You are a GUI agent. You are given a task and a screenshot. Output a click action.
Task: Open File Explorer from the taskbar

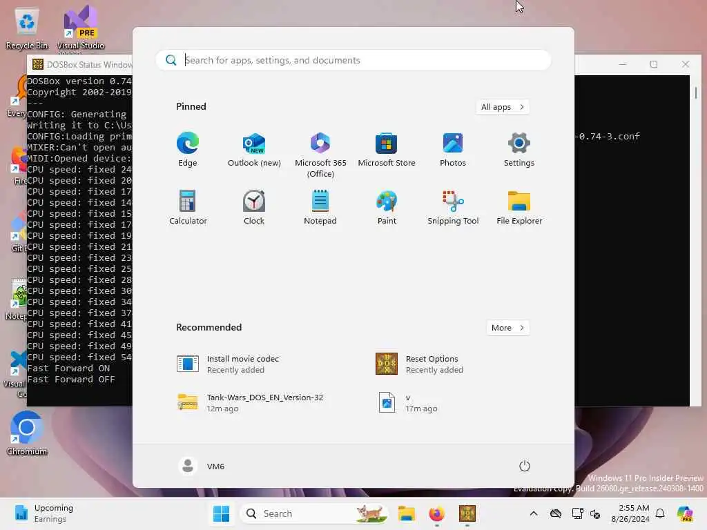406,513
